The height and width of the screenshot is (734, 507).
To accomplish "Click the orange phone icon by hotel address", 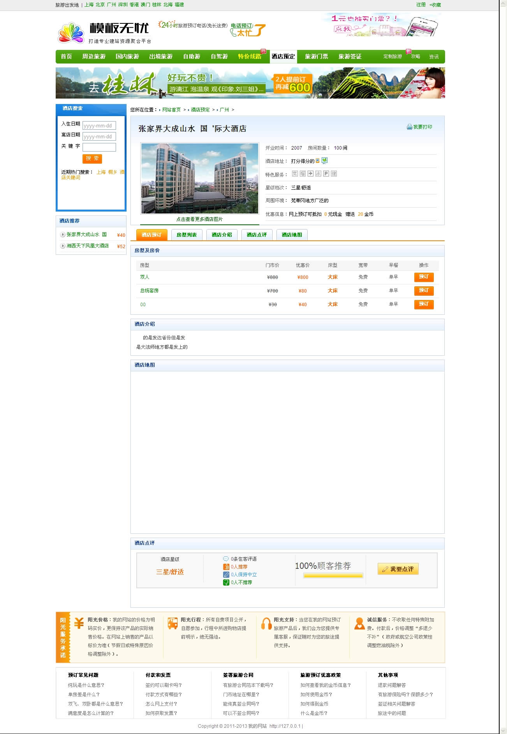I will [318, 161].
